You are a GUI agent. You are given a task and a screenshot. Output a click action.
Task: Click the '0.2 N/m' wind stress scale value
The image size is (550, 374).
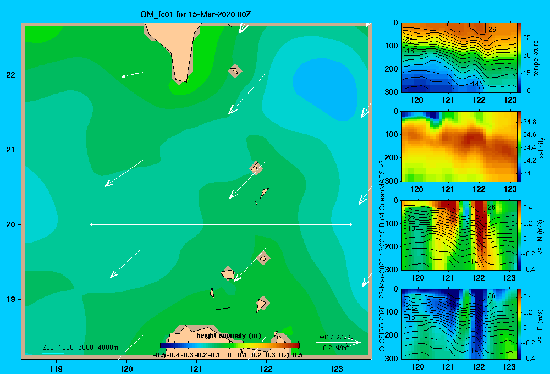(335, 348)
